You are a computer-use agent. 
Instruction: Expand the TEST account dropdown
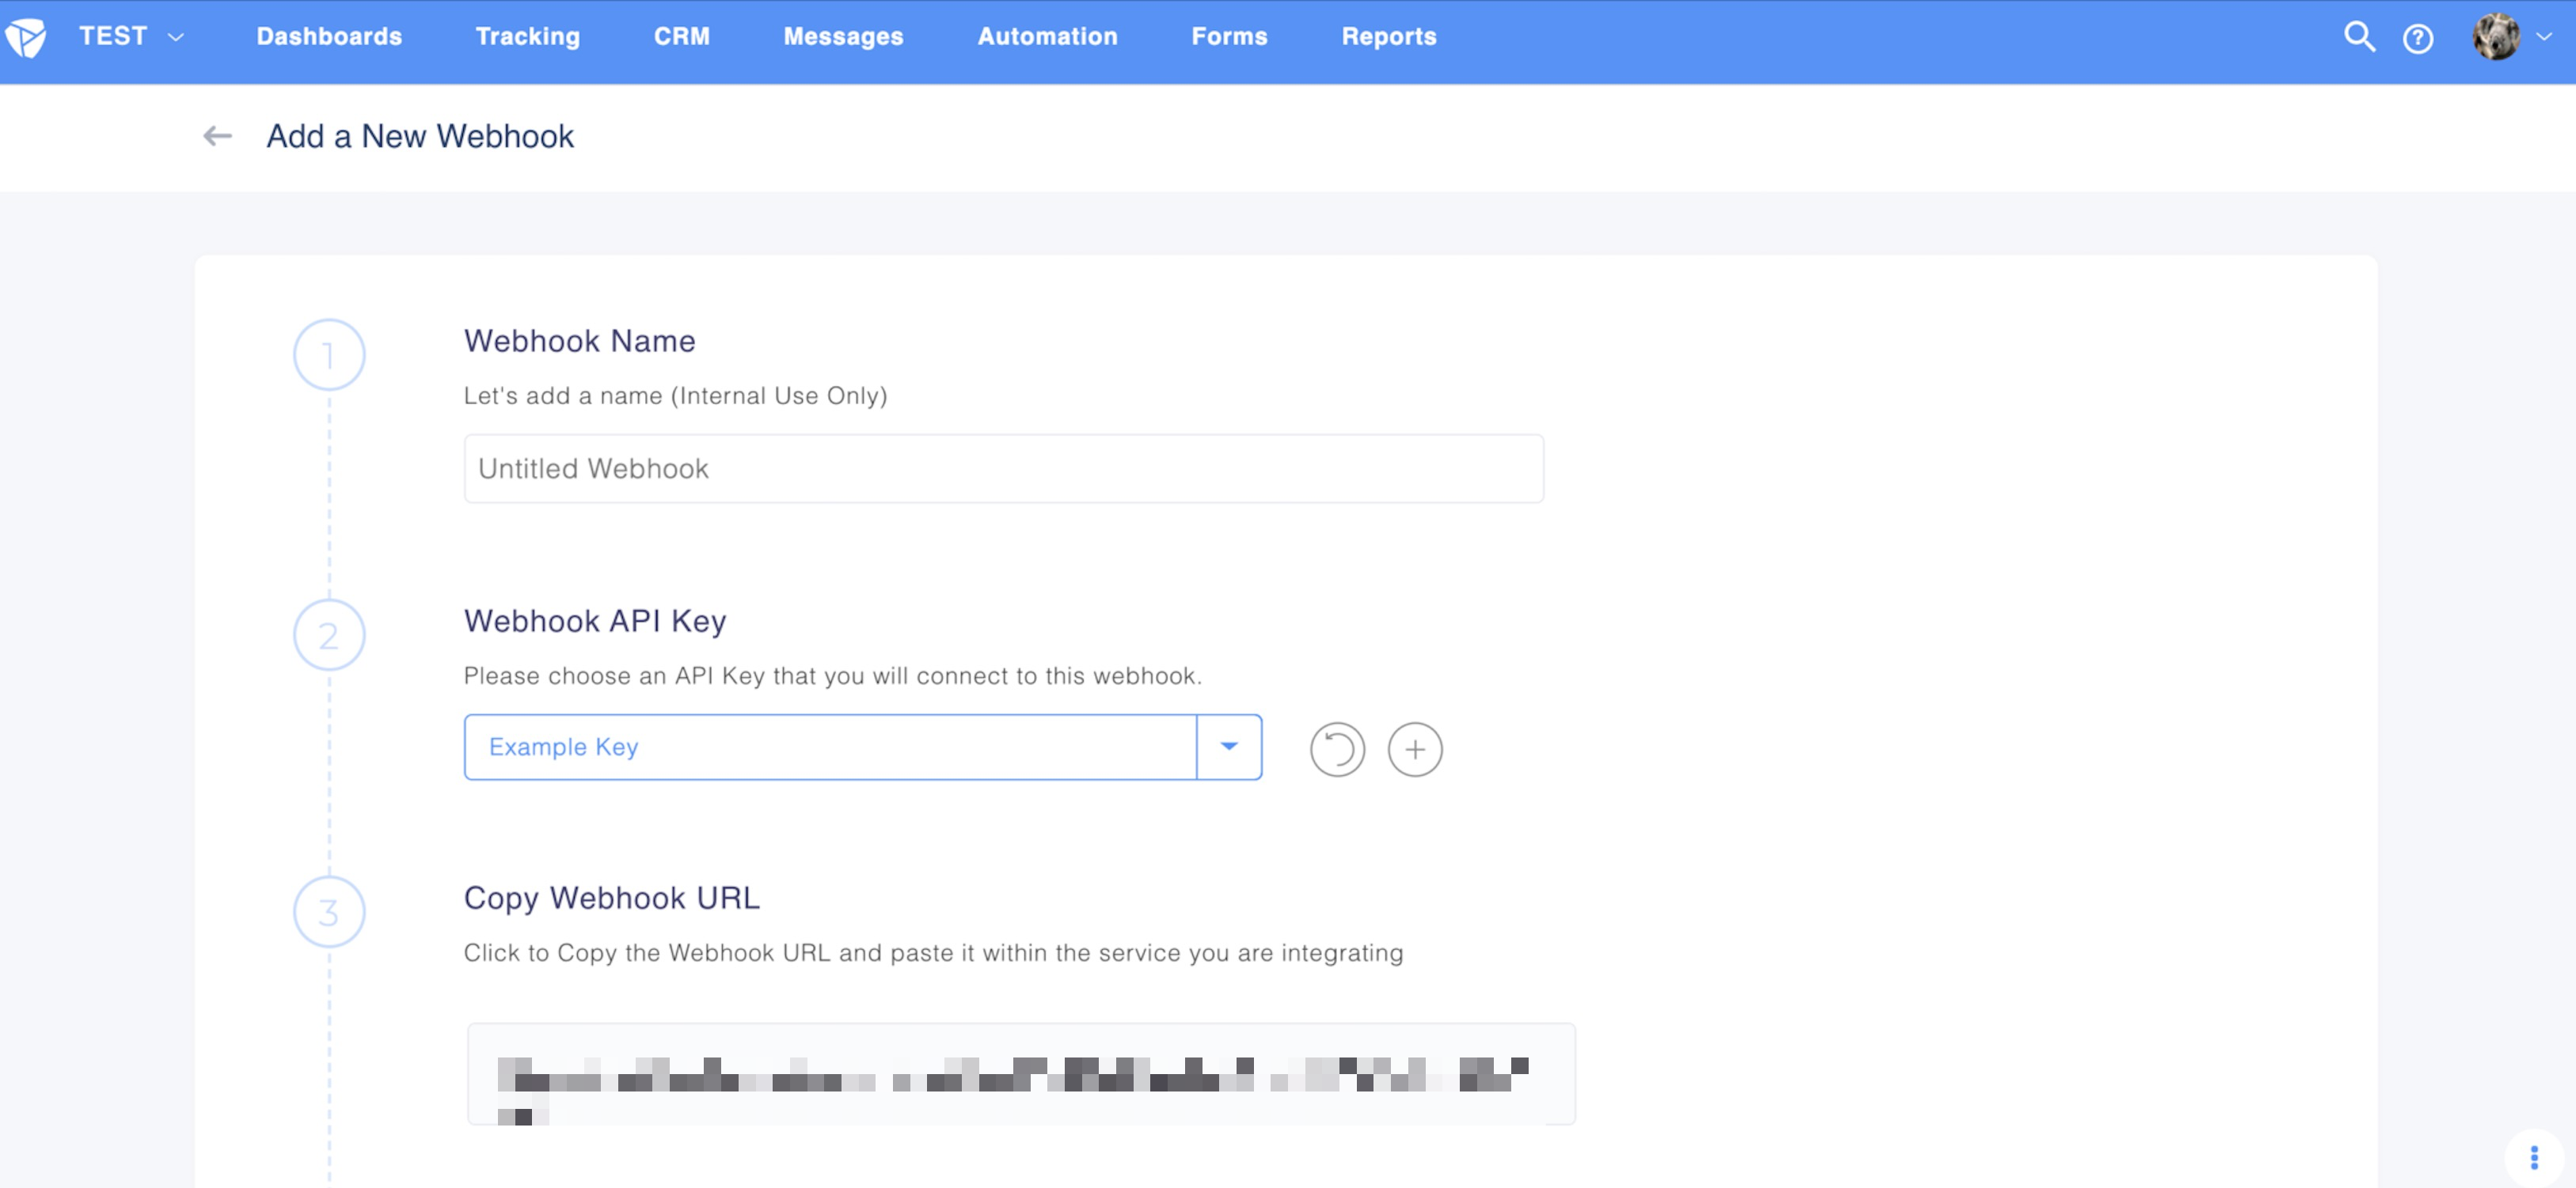pyautogui.click(x=131, y=37)
